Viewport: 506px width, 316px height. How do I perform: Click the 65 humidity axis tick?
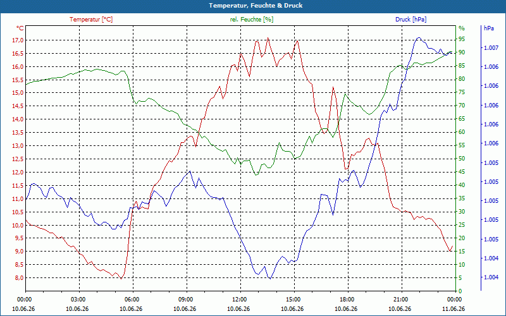click(x=462, y=119)
